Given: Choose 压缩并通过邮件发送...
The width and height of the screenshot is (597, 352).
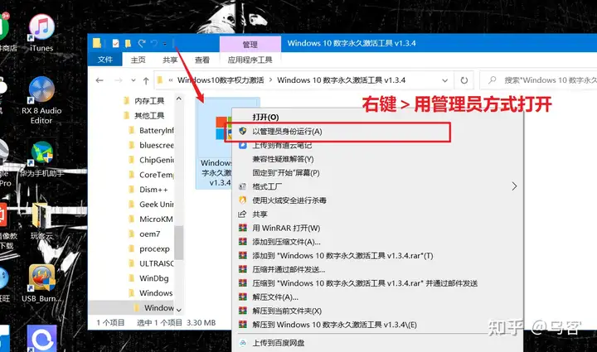Looking at the screenshot, I should pyautogui.click(x=289, y=269).
